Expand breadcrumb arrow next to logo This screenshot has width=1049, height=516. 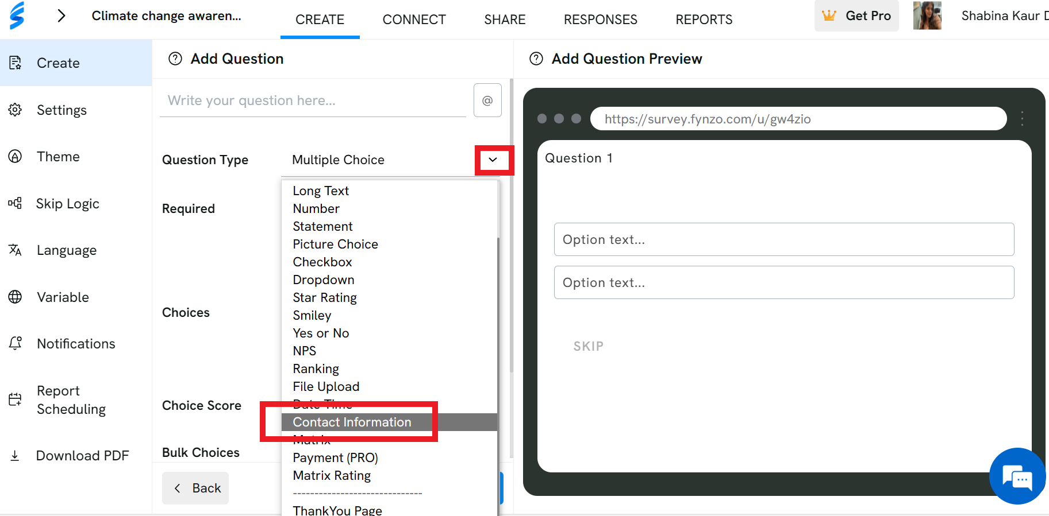[x=62, y=15]
